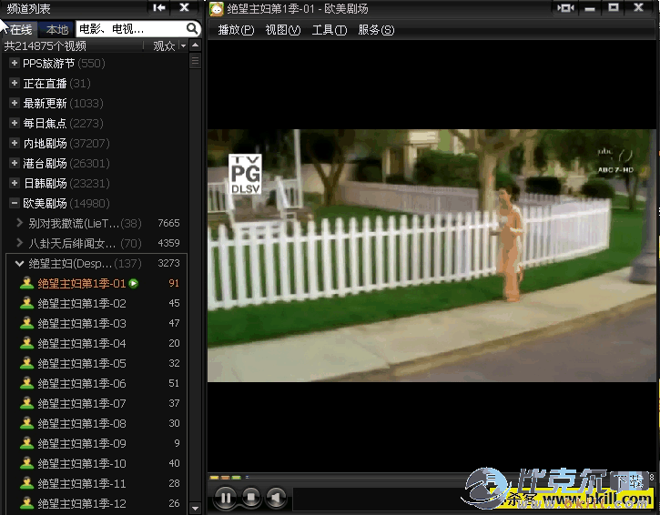The height and width of the screenshot is (515, 660).
Task: Click the user icon beside 绝望主妇第1季-05
Action: tap(26, 364)
